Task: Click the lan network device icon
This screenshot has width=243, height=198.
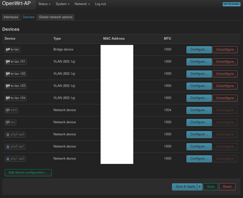Action: [x=8, y=122]
